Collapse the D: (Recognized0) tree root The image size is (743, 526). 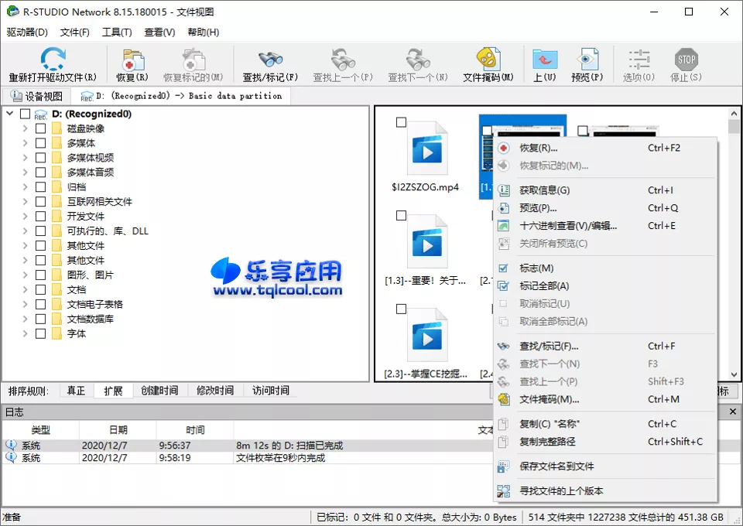pos(10,114)
